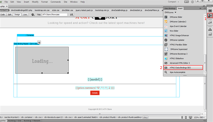Viewport: 213px width, 122px height.
Task: Open the Databases panel icon
Action: 210,11
